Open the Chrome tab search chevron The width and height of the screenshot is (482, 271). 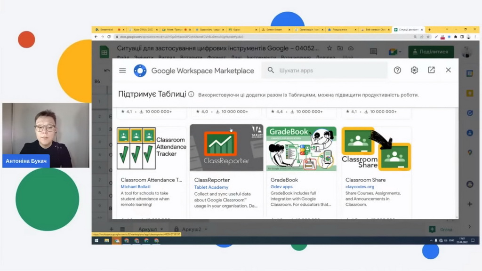(447, 30)
